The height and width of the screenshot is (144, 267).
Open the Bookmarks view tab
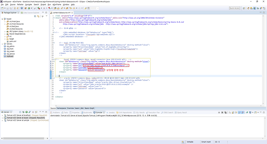click(x=86, y=113)
